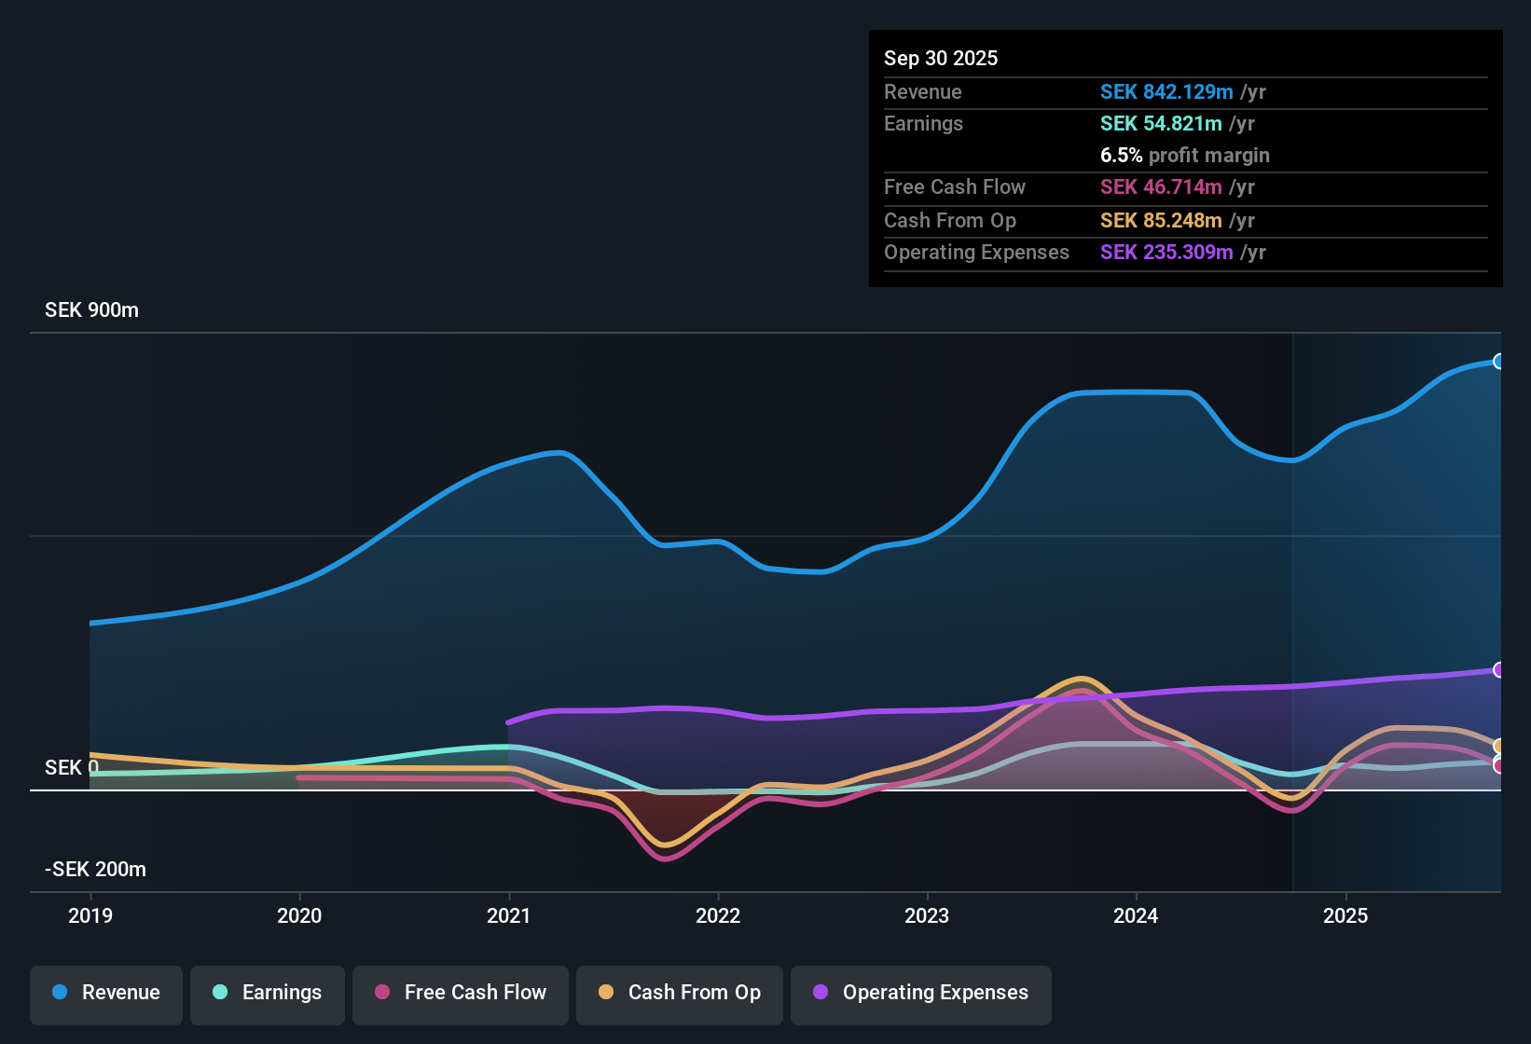The height and width of the screenshot is (1044, 1531).
Task: Toggle the Revenue series visibility
Action: pyautogui.click(x=105, y=993)
